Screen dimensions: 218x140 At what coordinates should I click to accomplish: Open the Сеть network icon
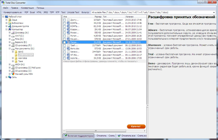[x=10, y=77]
